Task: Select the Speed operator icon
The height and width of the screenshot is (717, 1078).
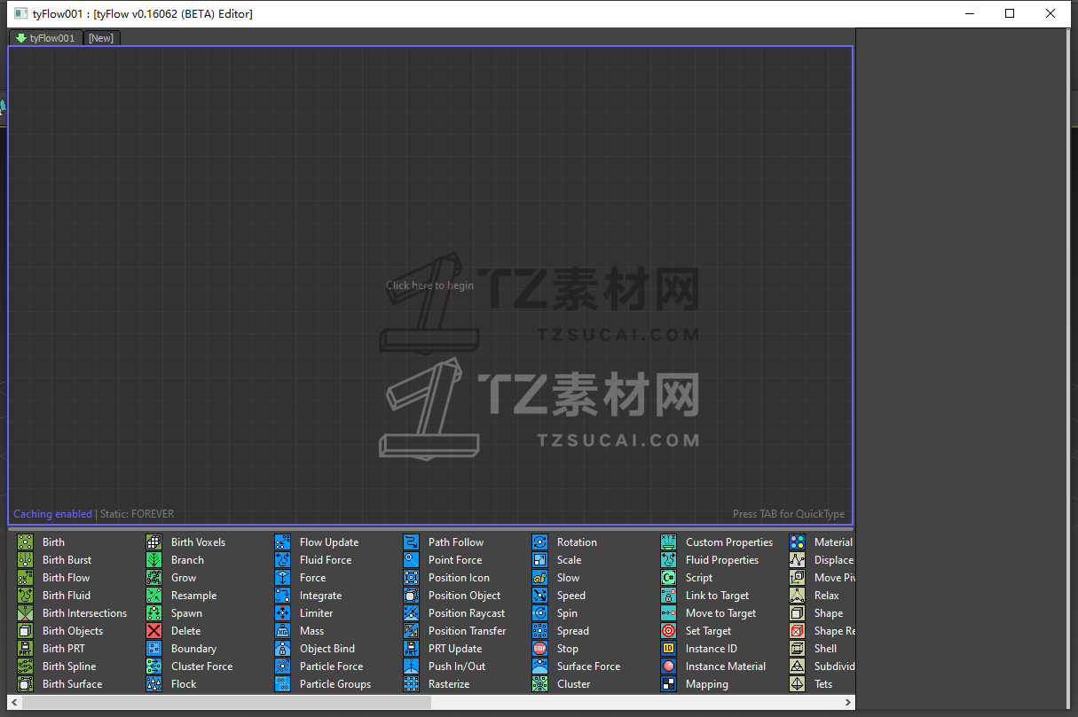Action: (x=539, y=595)
